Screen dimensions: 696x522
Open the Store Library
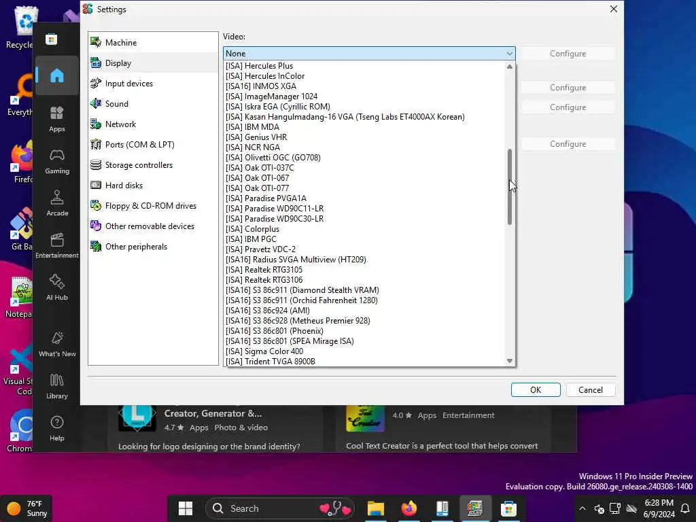(x=57, y=386)
